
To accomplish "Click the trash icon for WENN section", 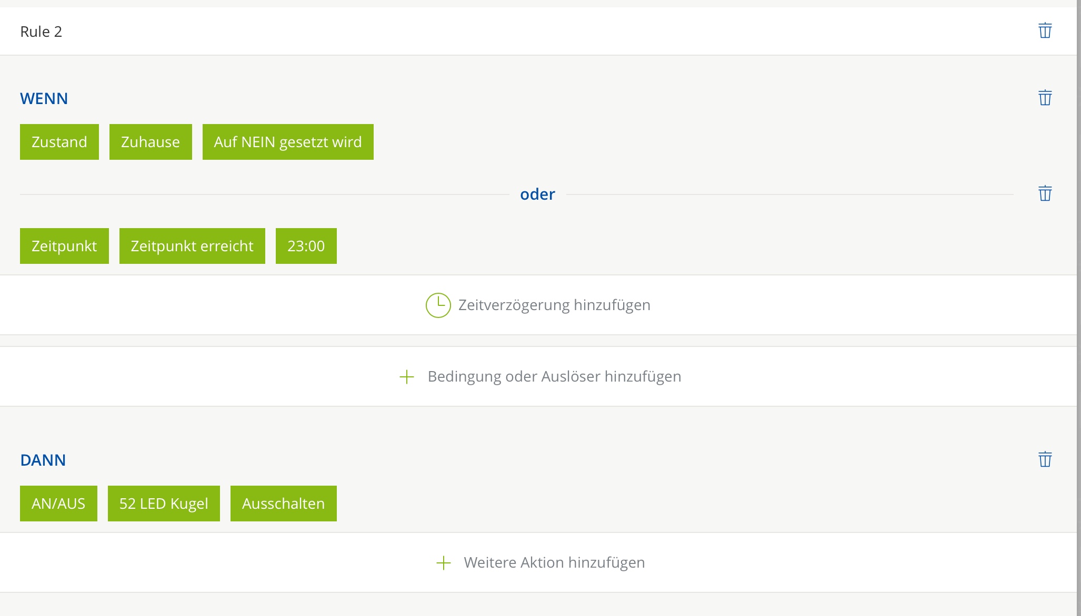I will click(1045, 98).
